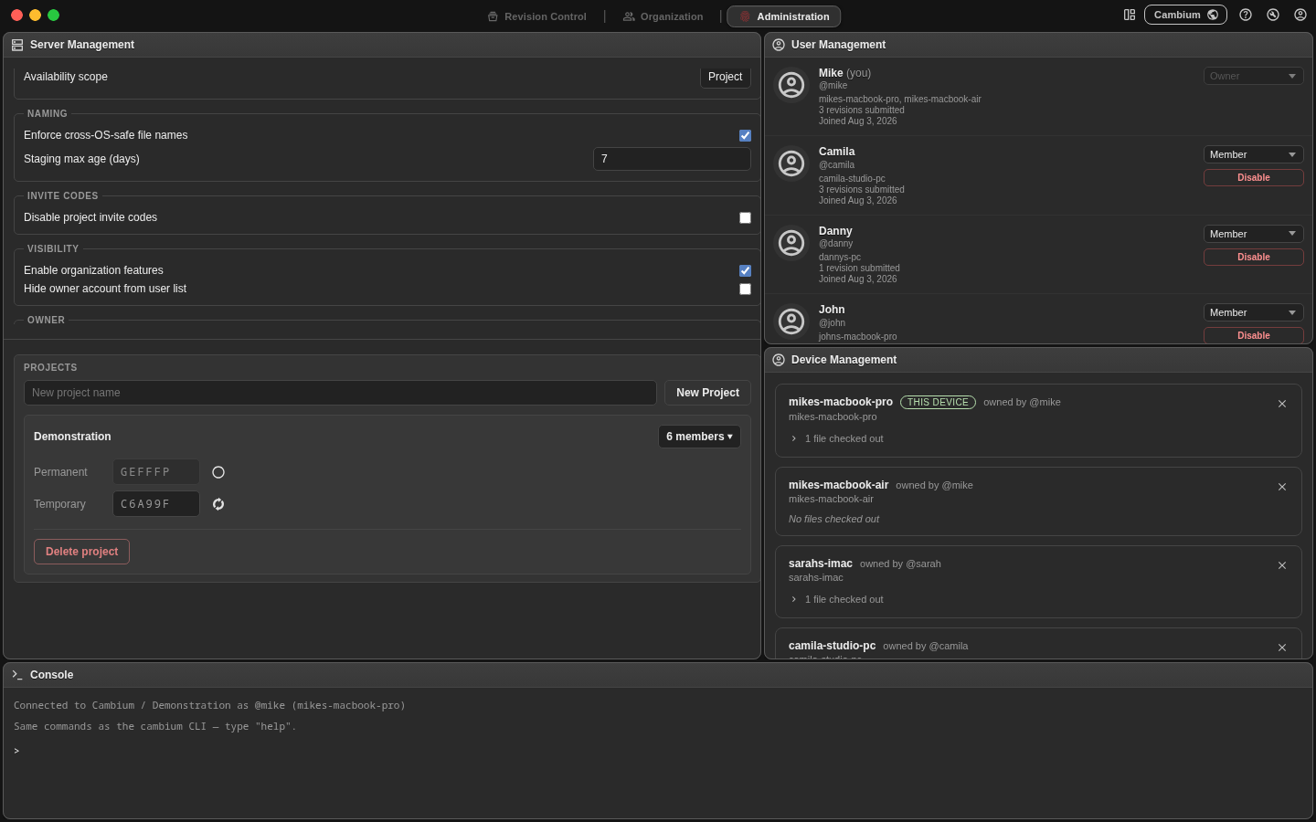Expand mikes-macbook-pro checked out files

coord(793,438)
